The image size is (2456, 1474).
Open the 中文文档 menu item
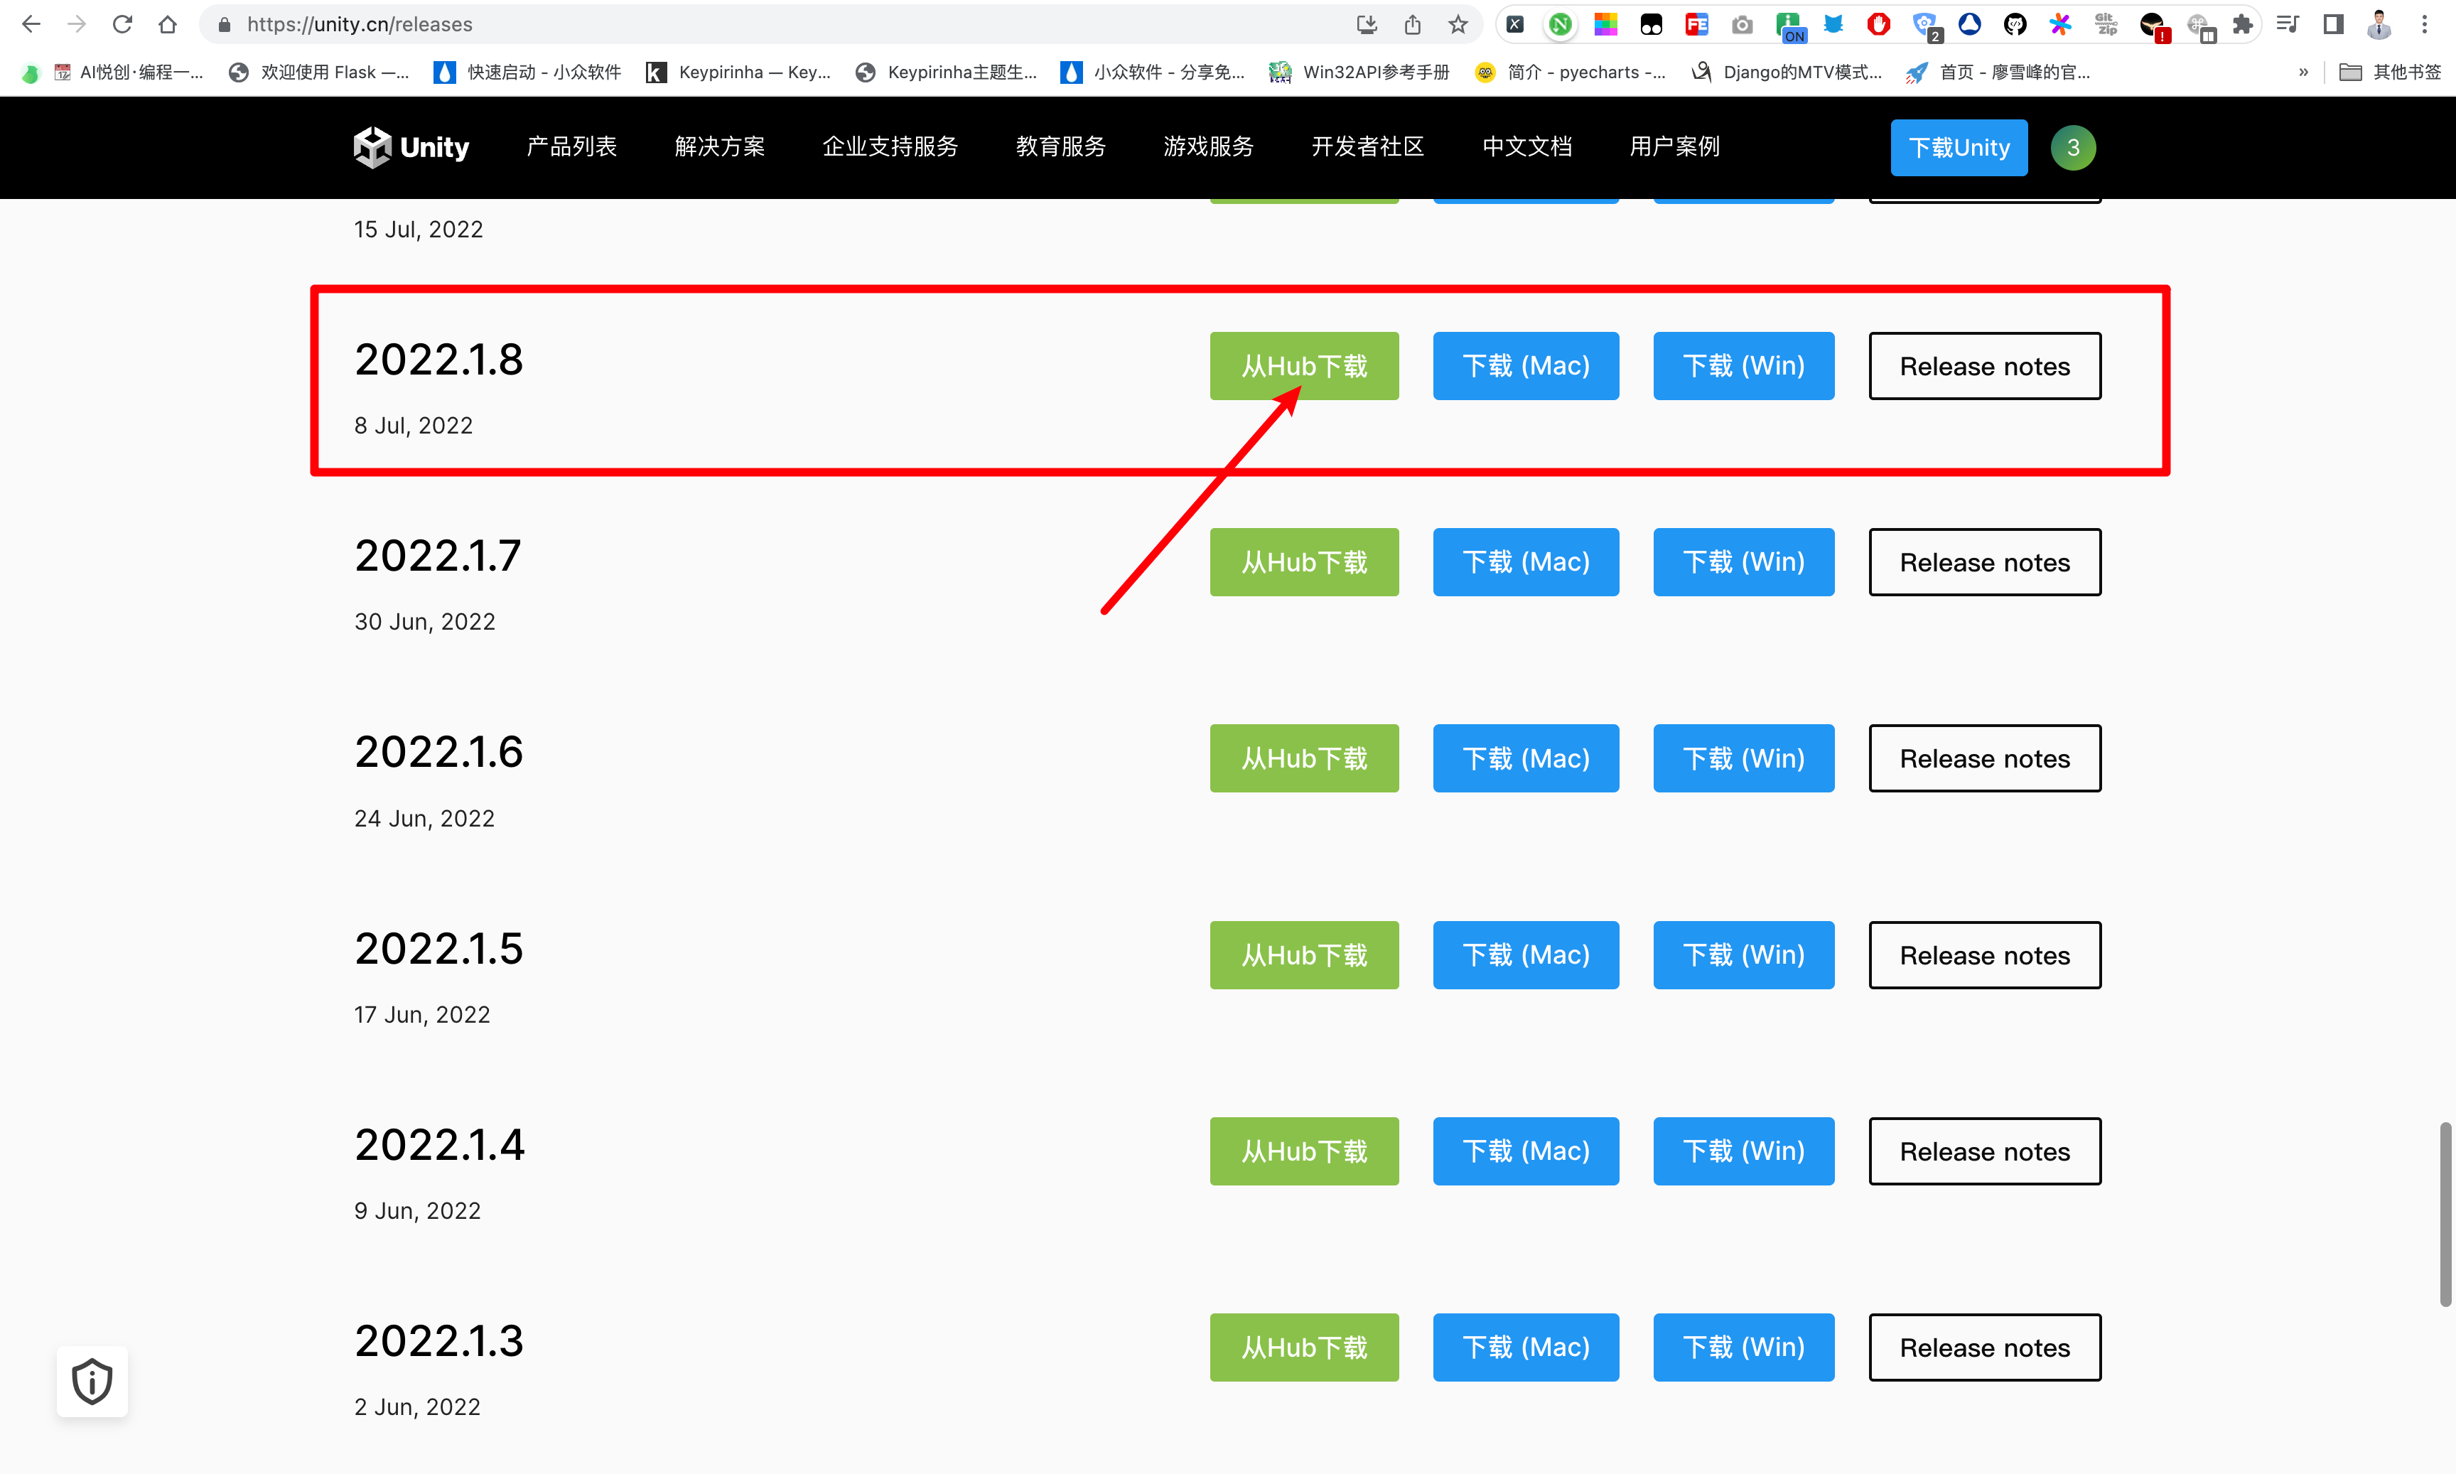click(1527, 147)
